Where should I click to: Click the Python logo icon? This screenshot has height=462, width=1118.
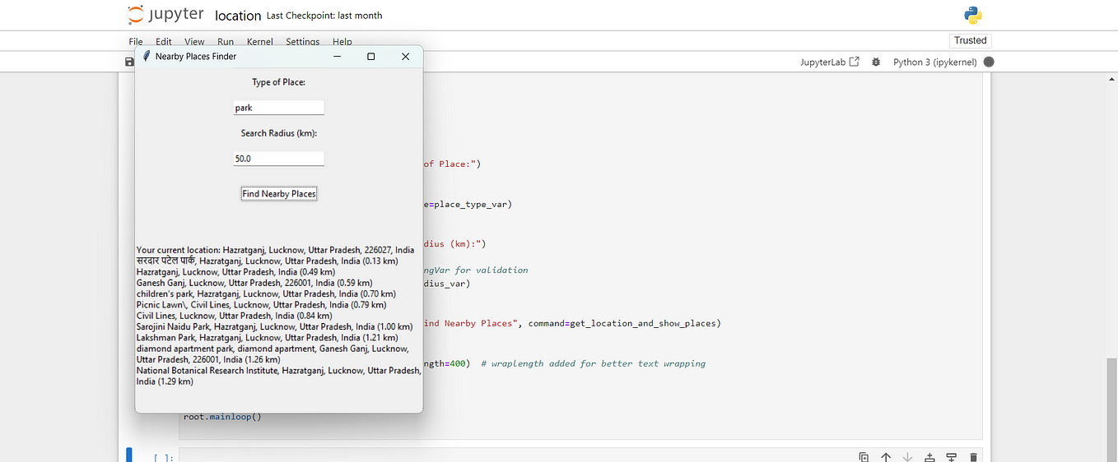click(973, 15)
